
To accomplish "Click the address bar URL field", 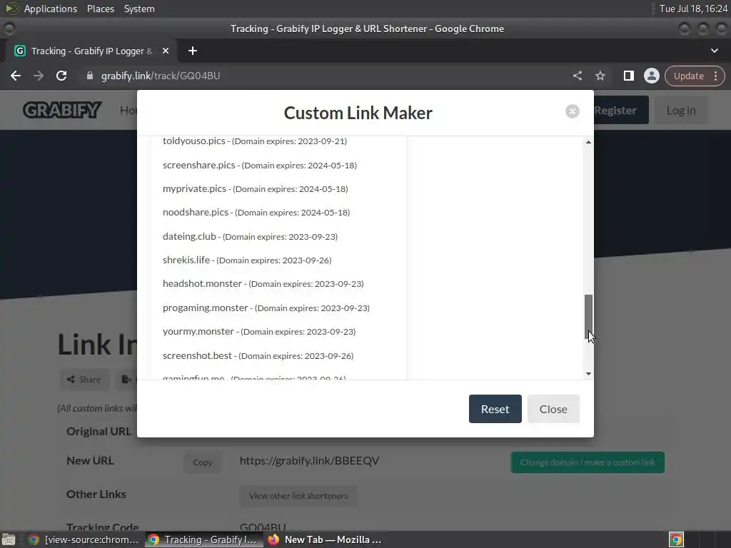I will (326, 76).
